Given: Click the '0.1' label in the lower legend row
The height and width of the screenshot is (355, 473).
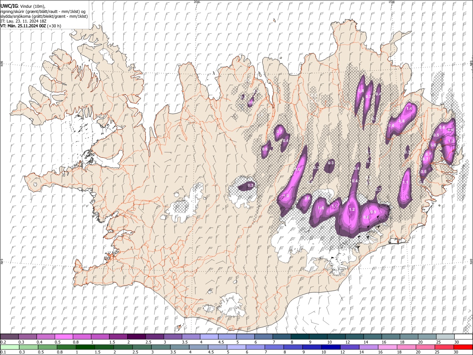Looking at the screenshot, I should point(3,352).
